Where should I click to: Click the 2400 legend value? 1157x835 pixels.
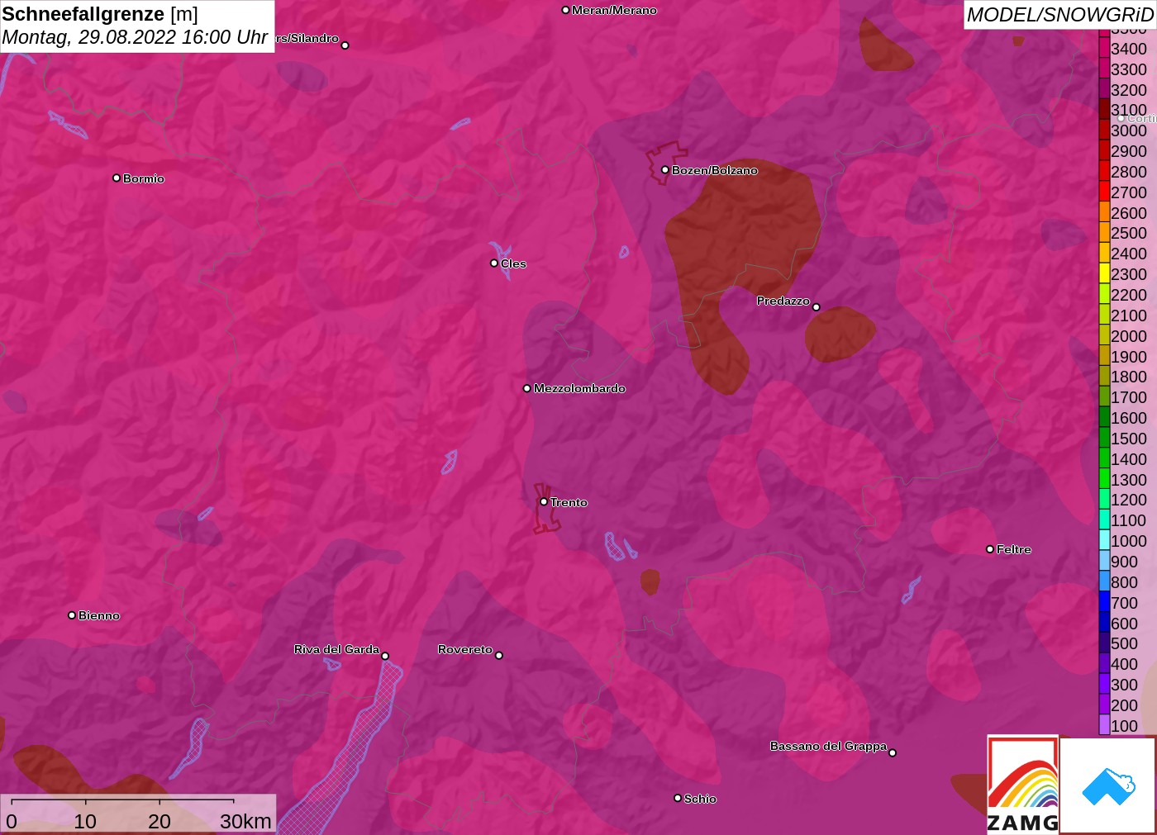(1129, 254)
